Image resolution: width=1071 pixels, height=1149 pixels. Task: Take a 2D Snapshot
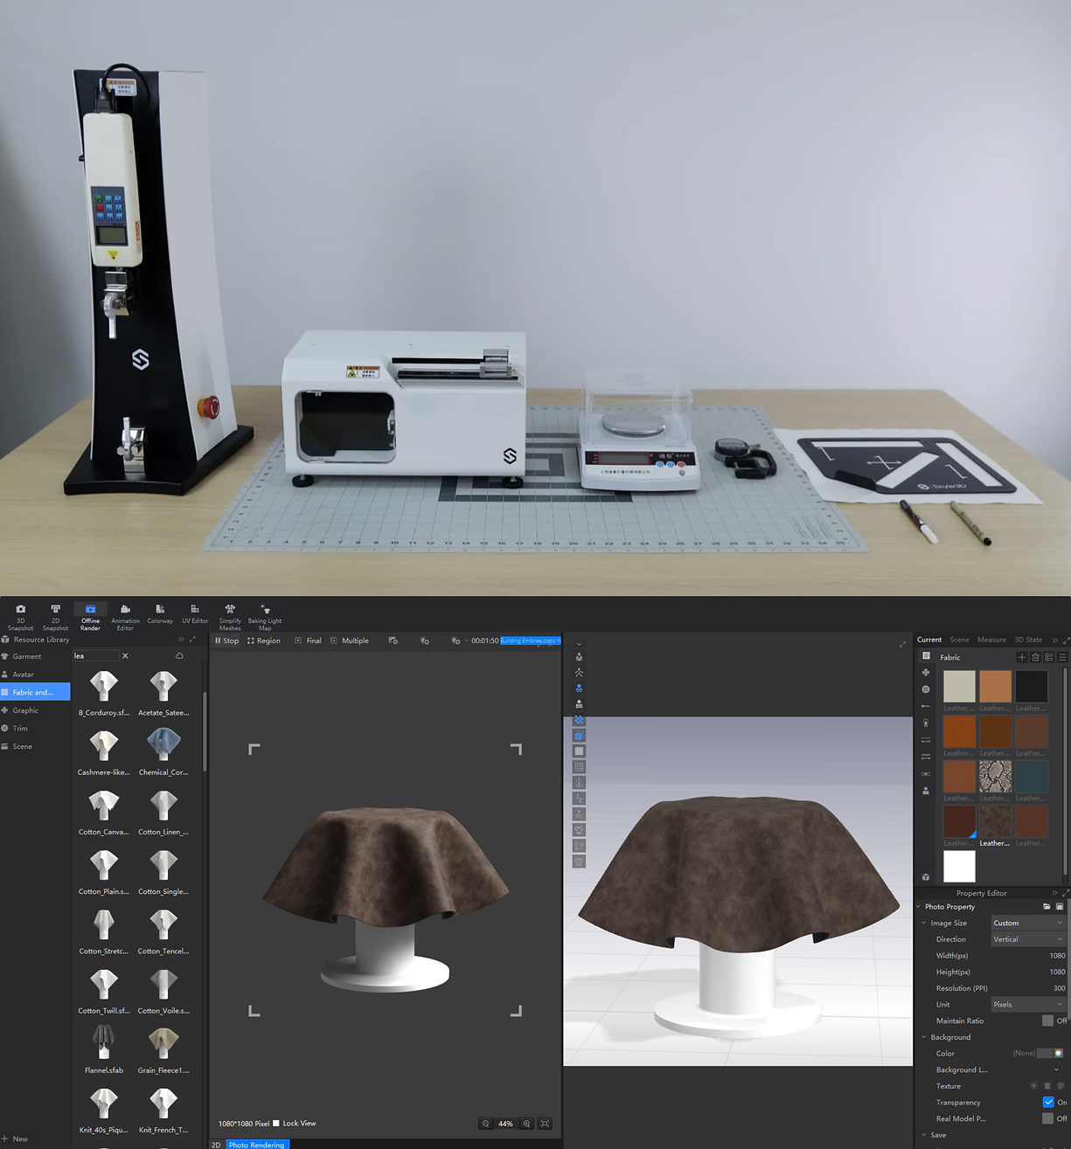click(x=54, y=614)
